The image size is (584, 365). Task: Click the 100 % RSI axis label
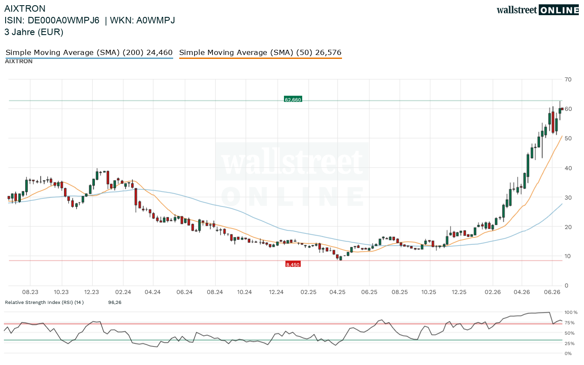click(571, 312)
